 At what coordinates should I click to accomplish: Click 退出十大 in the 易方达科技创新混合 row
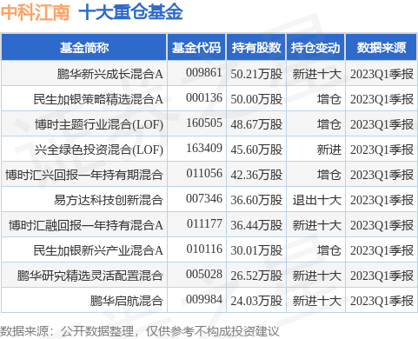pyautogui.click(x=316, y=200)
